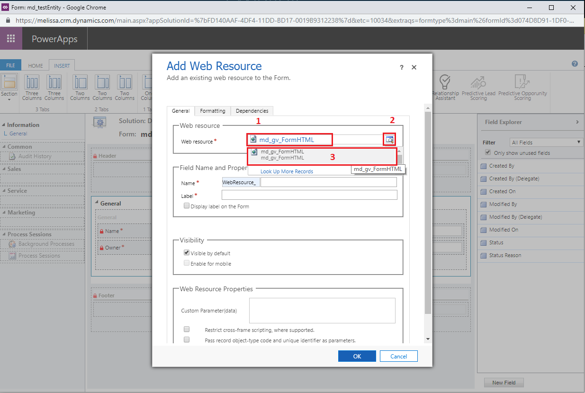Open the PowerApps app launcher waffle icon

11,39
